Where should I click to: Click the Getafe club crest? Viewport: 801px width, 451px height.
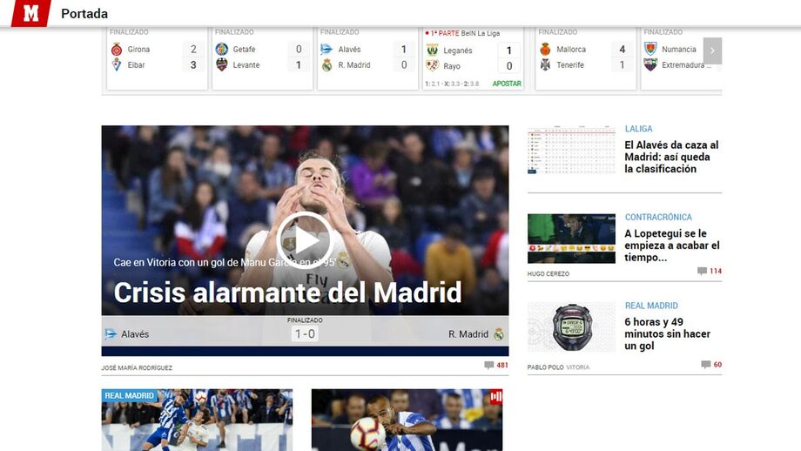pos(222,49)
